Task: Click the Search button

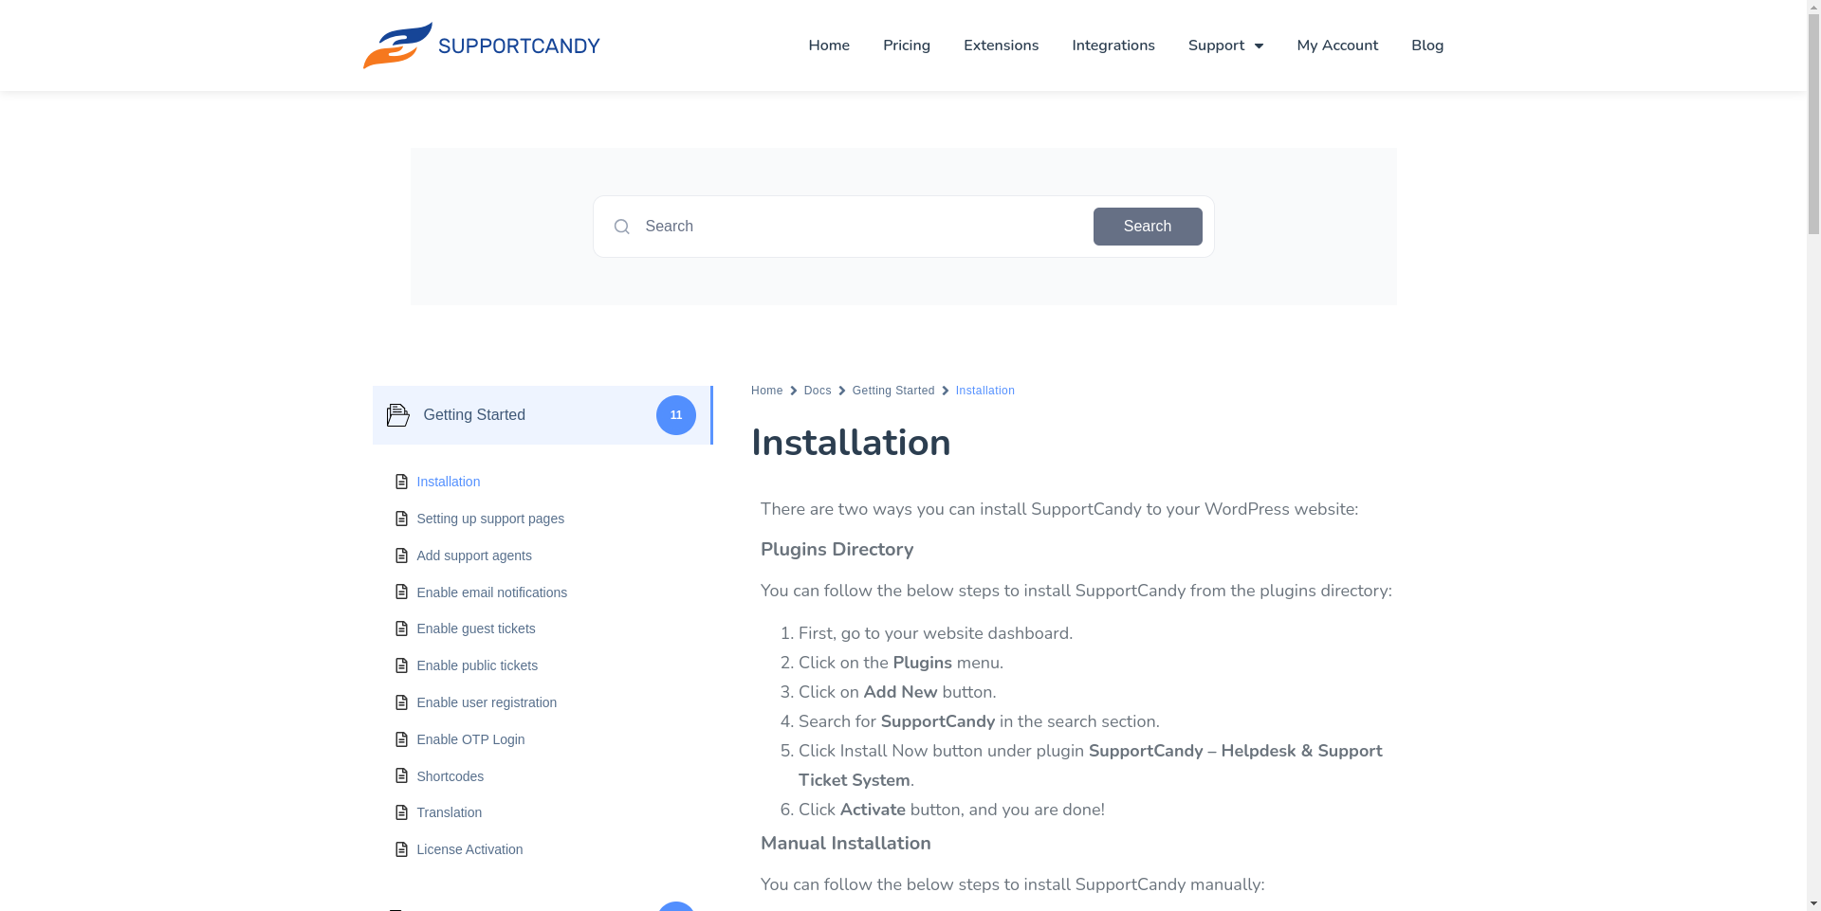Action: 1148,227
